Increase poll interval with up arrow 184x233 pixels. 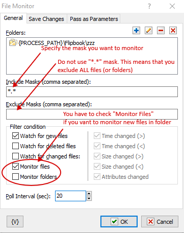[89, 194]
